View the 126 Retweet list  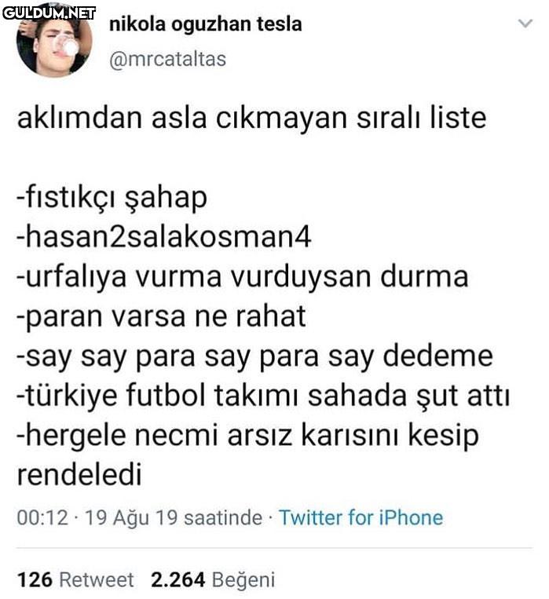[x=75, y=580]
